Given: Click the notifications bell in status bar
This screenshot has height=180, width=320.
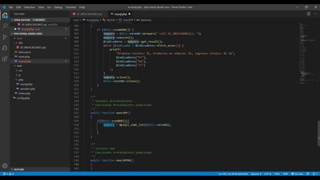Looking at the screenshot, I should coord(315,174).
